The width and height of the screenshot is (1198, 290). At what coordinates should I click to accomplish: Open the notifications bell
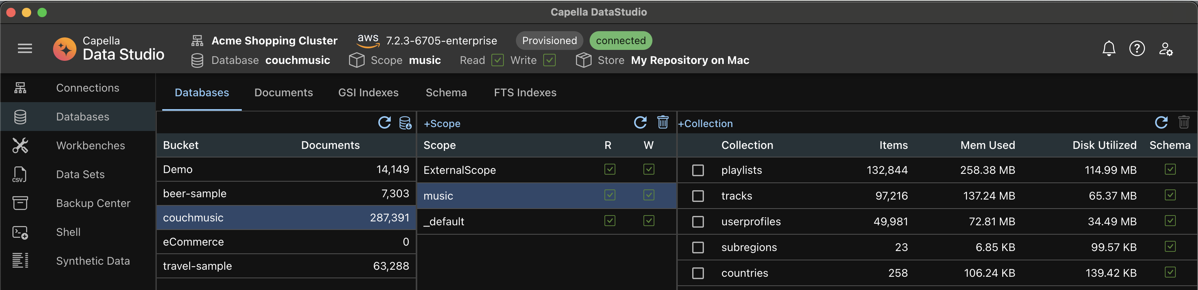click(1109, 48)
